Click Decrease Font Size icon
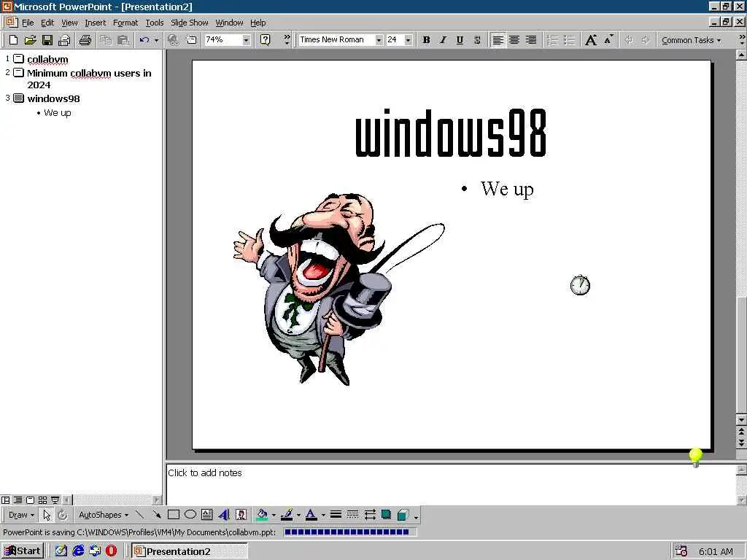Image resolution: width=747 pixels, height=560 pixels. coord(608,40)
